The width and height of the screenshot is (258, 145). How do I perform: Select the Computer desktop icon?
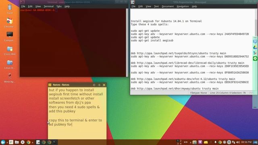(x=10, y=37)
